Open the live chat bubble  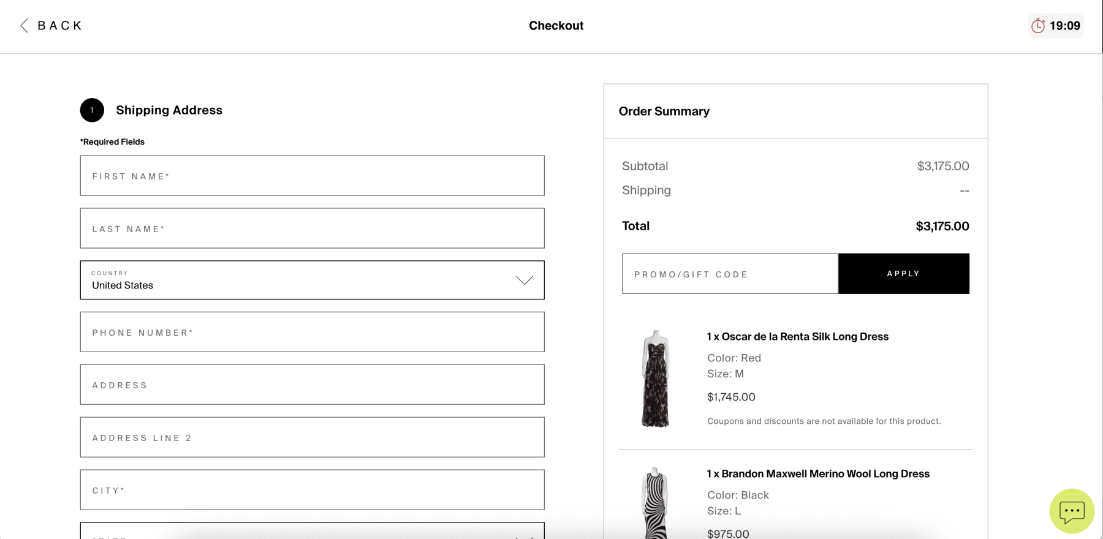coord(1072,511)
